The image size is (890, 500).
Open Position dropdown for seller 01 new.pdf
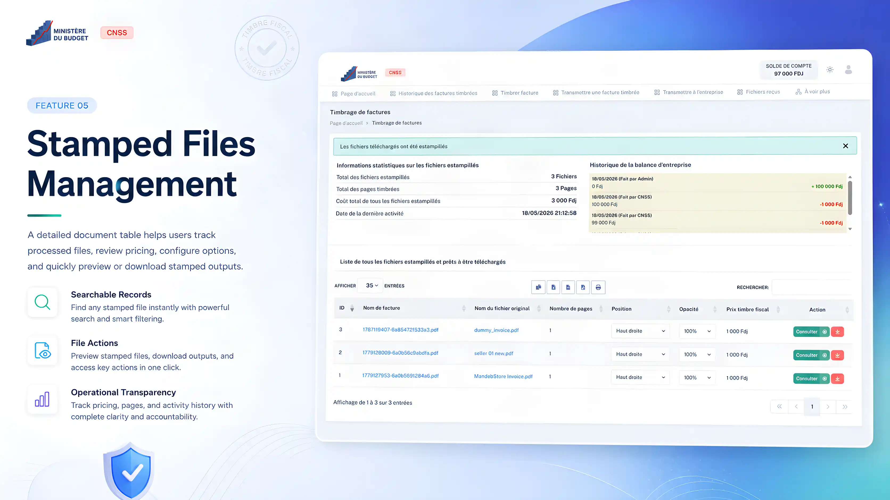(640, 354)
